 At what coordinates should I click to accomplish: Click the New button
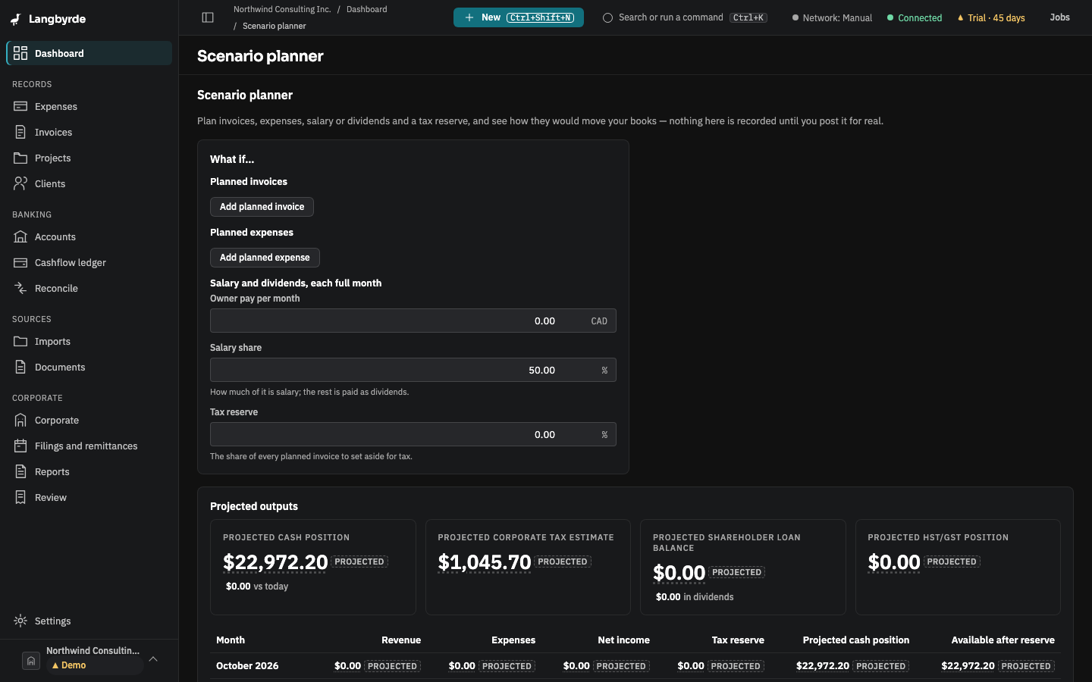(519, 17)
